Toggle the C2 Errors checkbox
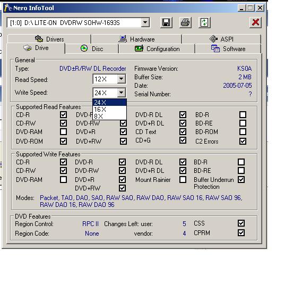The height and width of the screenshot is (283, 302). 243,141
